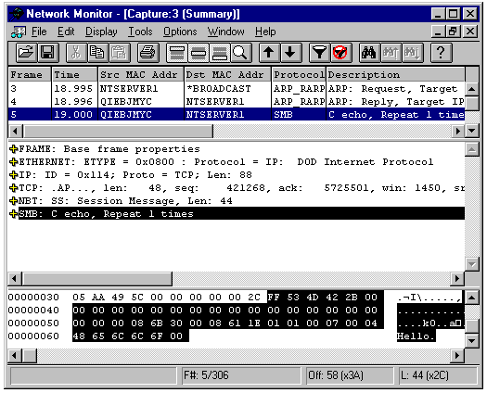
Task: Minimize the inner capture child window
Action: click(439, 32)
